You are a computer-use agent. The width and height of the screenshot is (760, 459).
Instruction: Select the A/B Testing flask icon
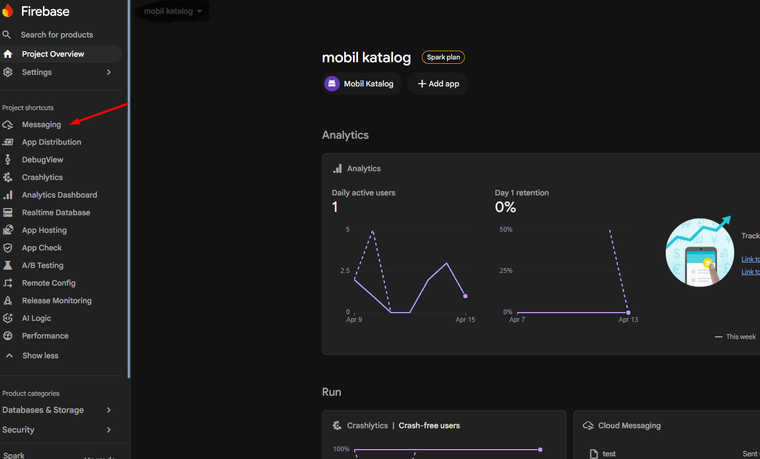pyautogui.click(x=8, y=265)
